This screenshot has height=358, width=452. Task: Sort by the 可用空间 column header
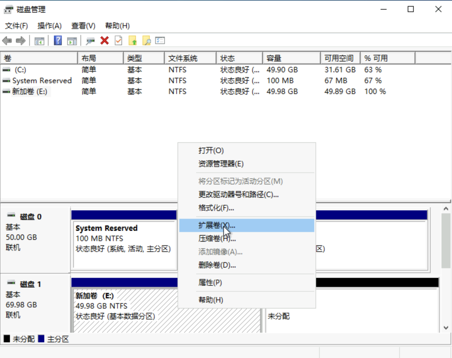pos(341,58)
